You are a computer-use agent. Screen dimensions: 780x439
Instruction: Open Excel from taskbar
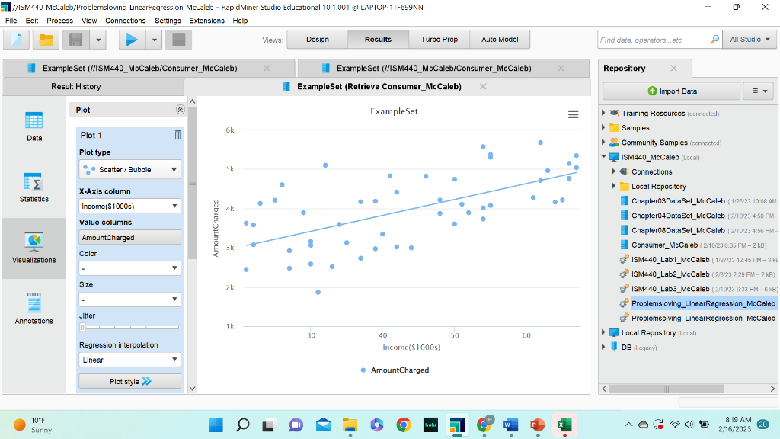(564, 425)
